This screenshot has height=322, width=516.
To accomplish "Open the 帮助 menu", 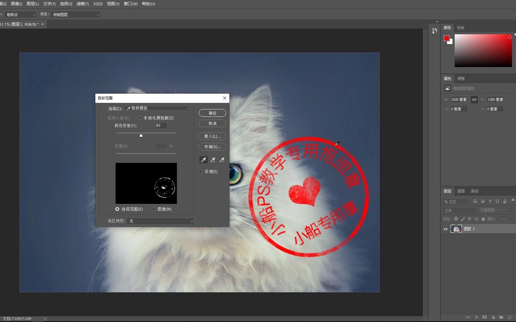I will (x=148, y=4).
